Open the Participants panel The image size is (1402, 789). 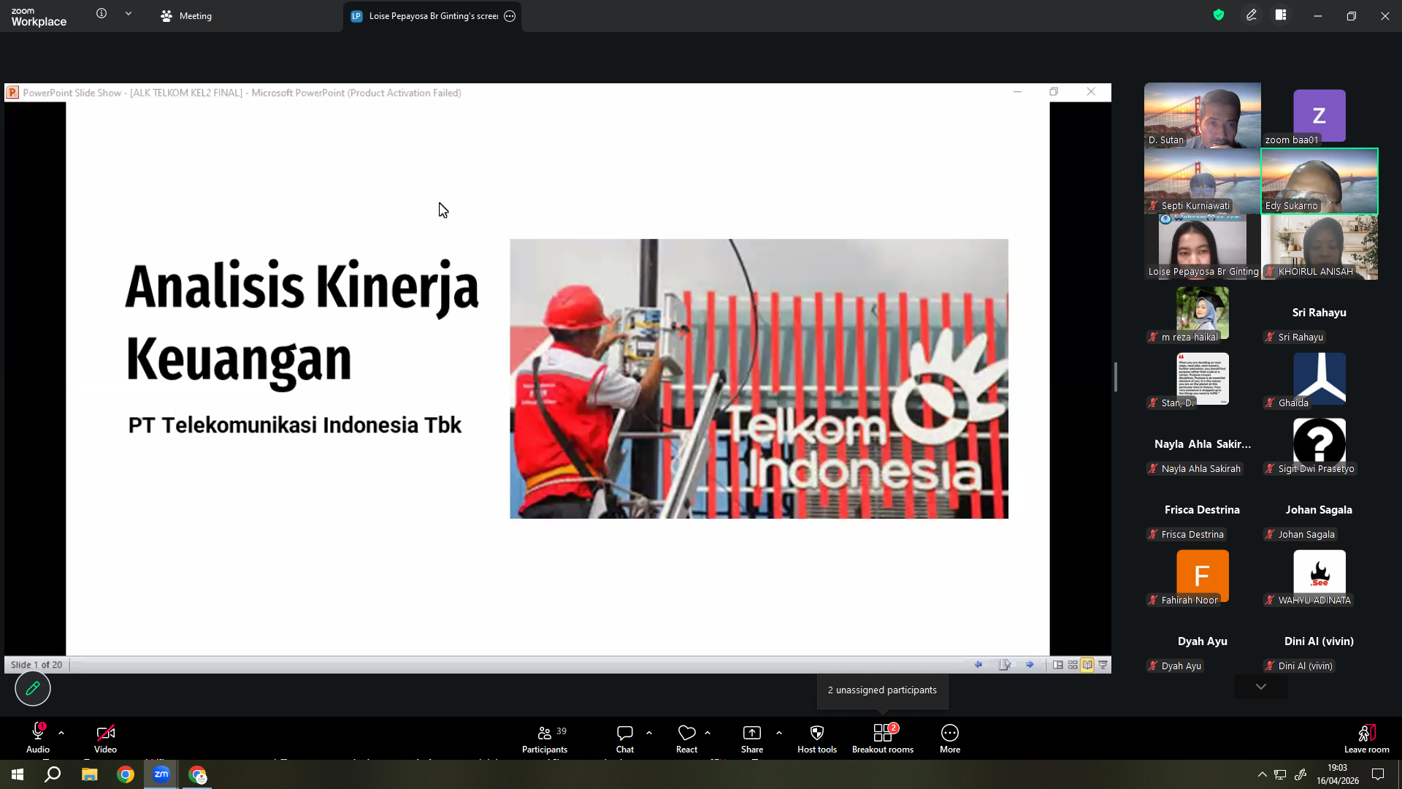(x=545, y=738)
